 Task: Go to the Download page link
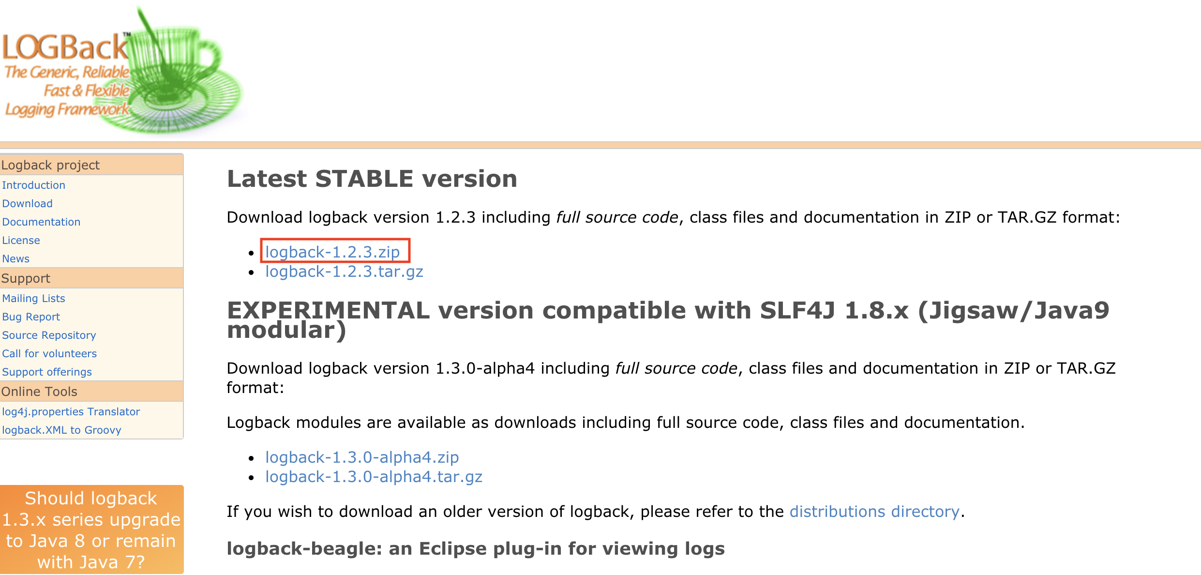click(x=27, y=203)
